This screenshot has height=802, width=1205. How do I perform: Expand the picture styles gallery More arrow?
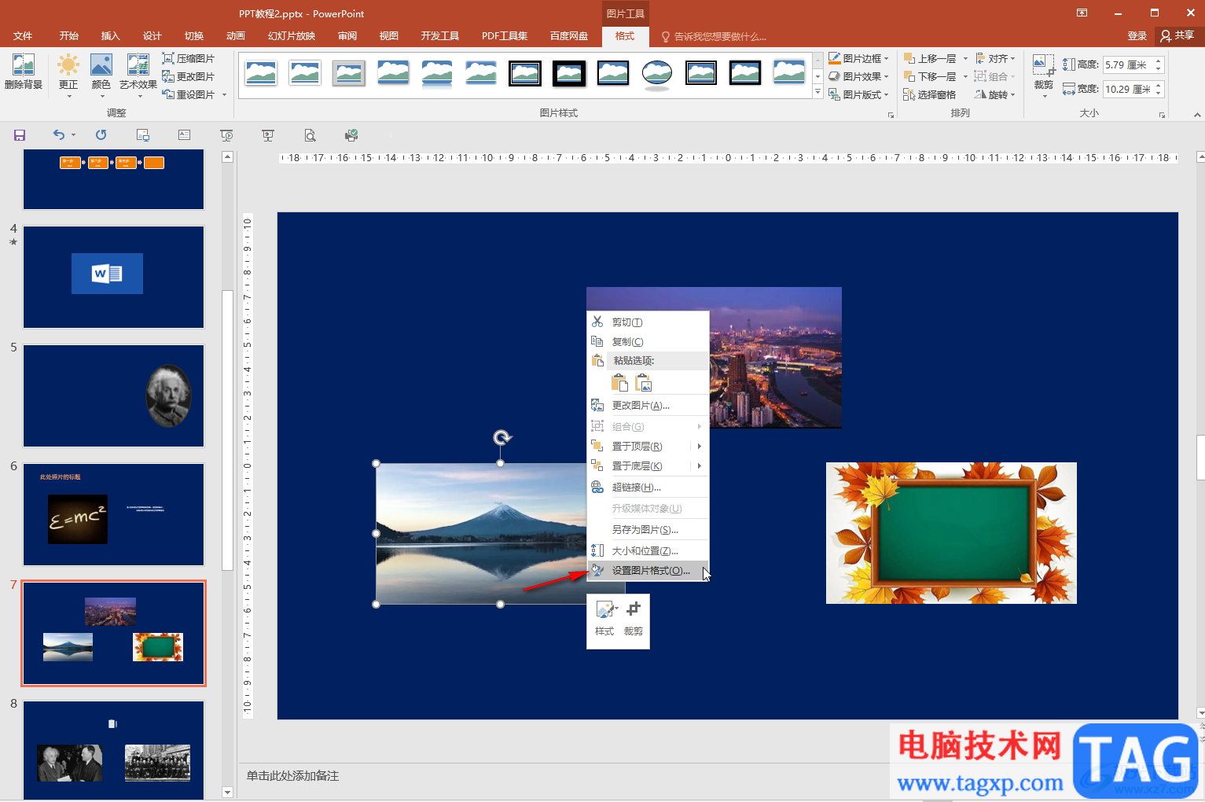tap(817, 93)
